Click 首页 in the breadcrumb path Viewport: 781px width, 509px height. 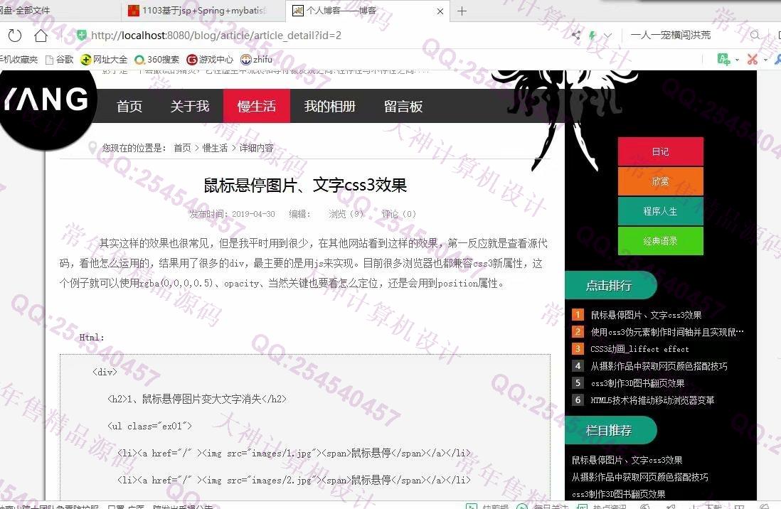pos(182,148)
